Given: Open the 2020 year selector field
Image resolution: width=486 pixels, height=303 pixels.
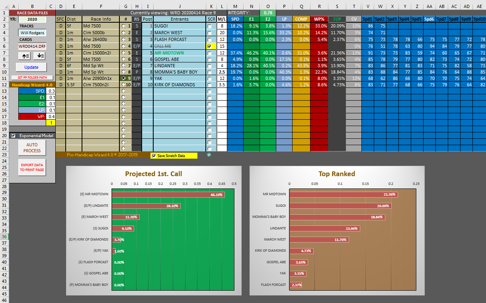Looking at the screenshot, I should click(32, 19).
